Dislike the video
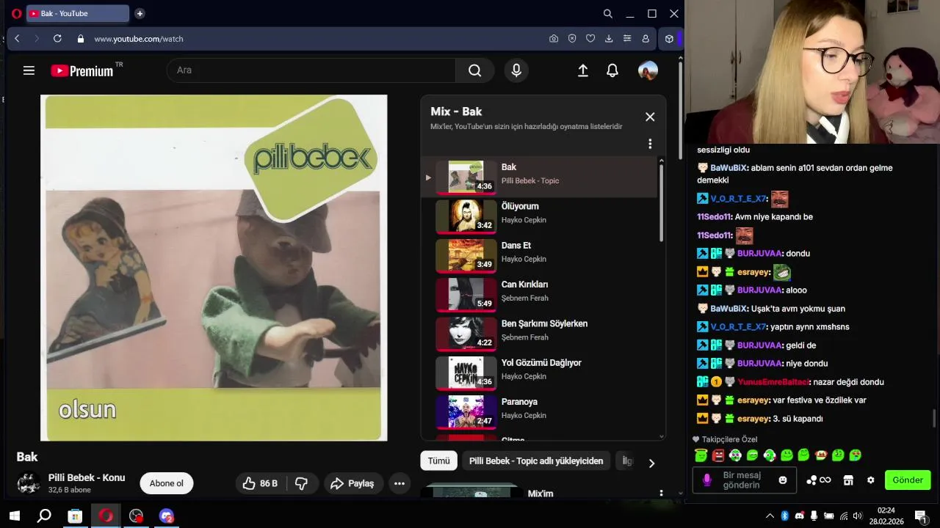Viewport: 940px width, 528px height. (x=301, y=483)
